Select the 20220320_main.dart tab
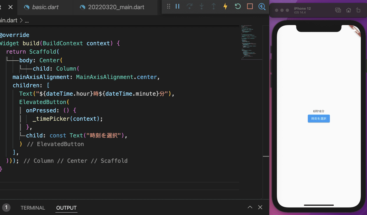367x215 pixels. [x=116, y=7]
